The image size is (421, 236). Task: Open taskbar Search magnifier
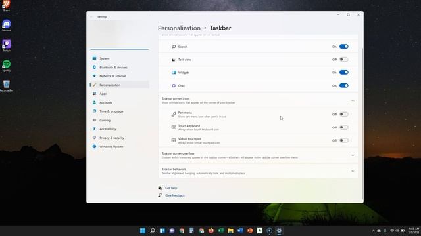pos(153,231)
